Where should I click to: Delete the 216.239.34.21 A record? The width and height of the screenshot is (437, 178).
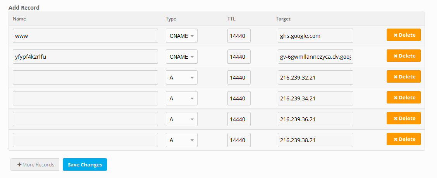[403, 98]
